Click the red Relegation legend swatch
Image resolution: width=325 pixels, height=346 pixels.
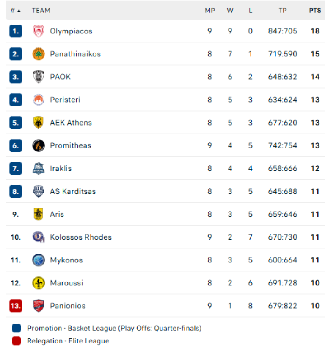point(17,341)
